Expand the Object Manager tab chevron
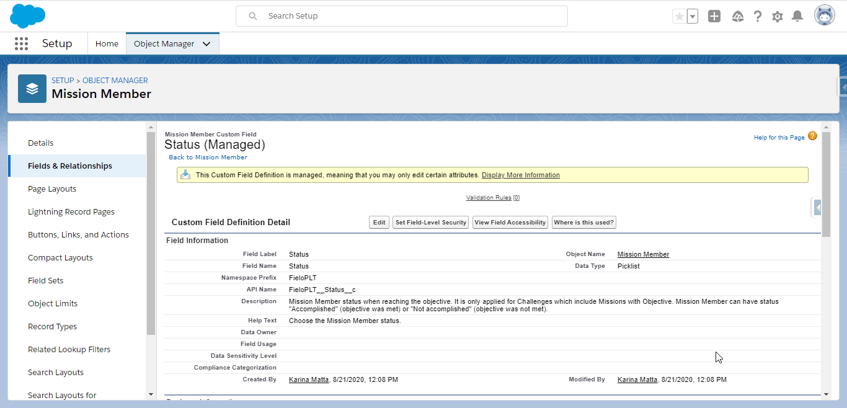847x408 pixels. point(206,44)
